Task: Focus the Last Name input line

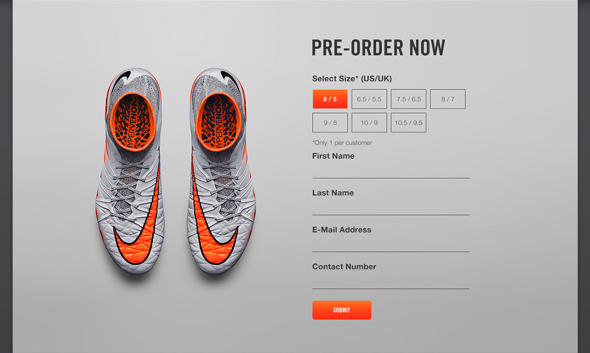Action: [391, 207]
